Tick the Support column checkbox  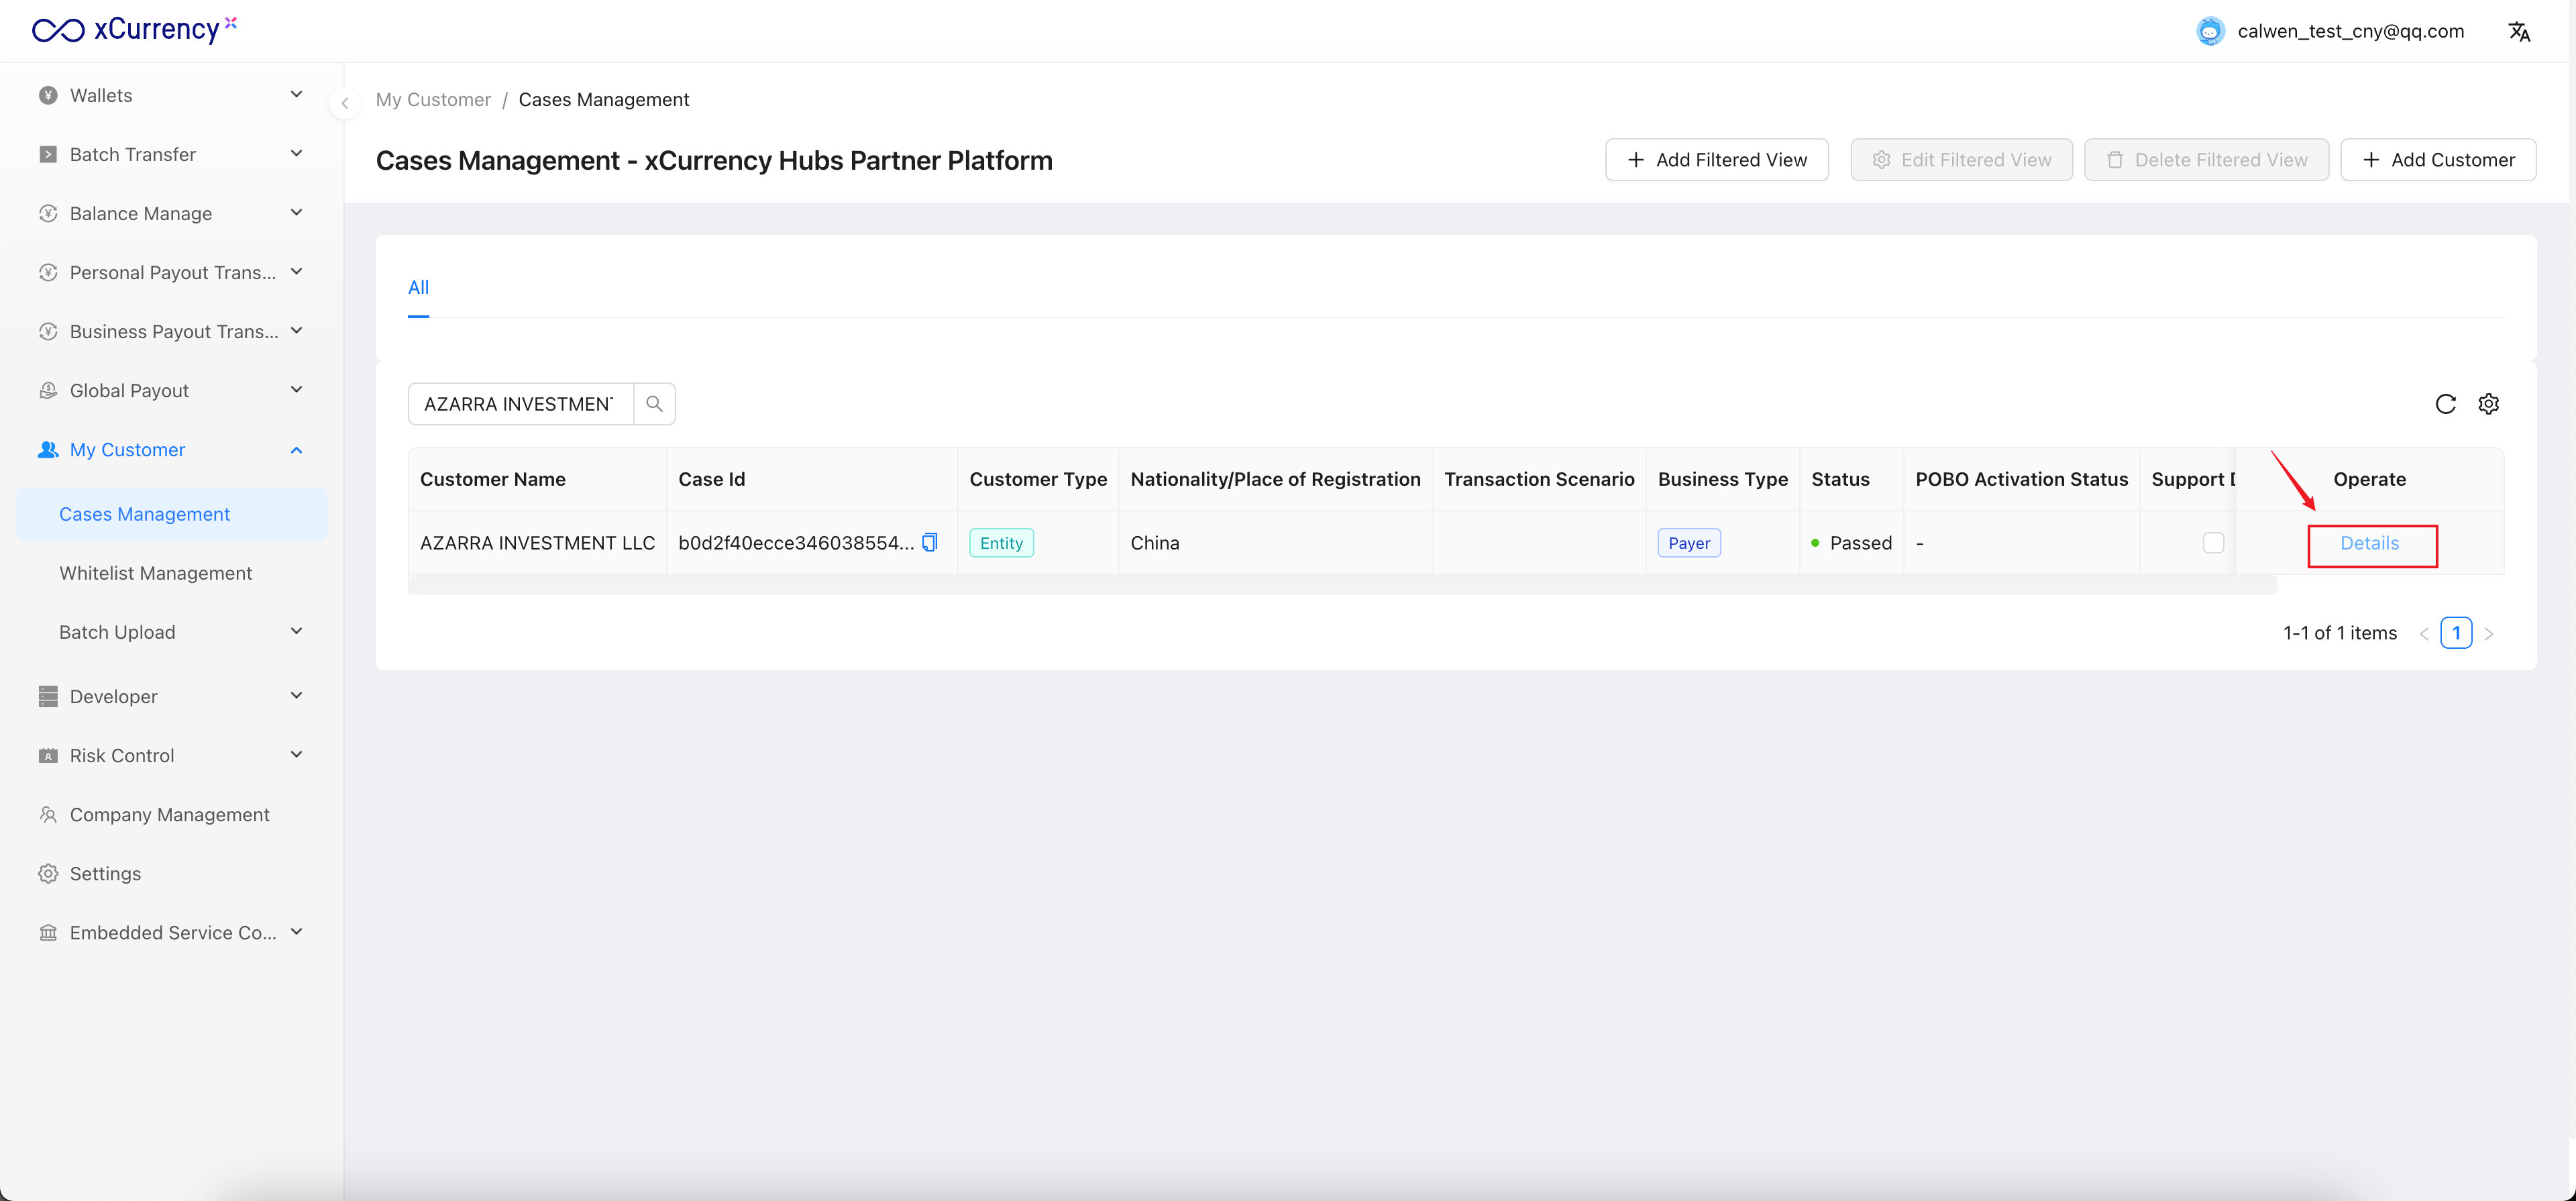tap(2213, 542)
